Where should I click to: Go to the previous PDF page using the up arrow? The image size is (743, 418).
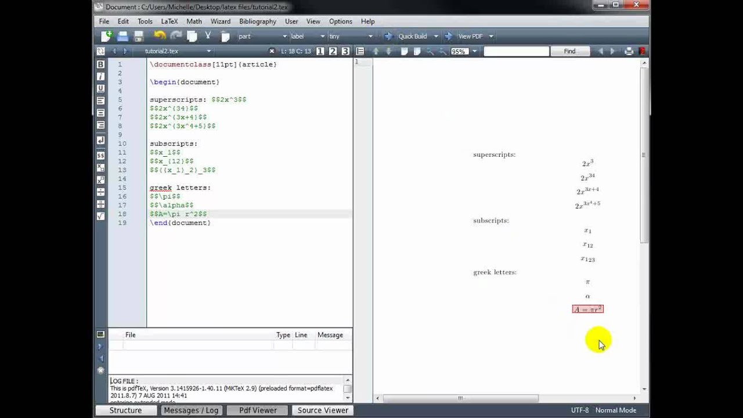point(376,51)
